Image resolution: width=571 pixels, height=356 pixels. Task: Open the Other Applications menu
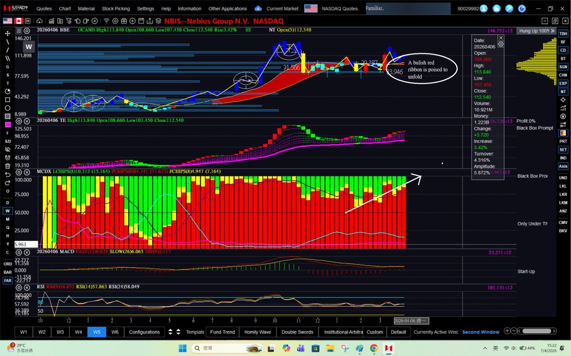(227, 9)
